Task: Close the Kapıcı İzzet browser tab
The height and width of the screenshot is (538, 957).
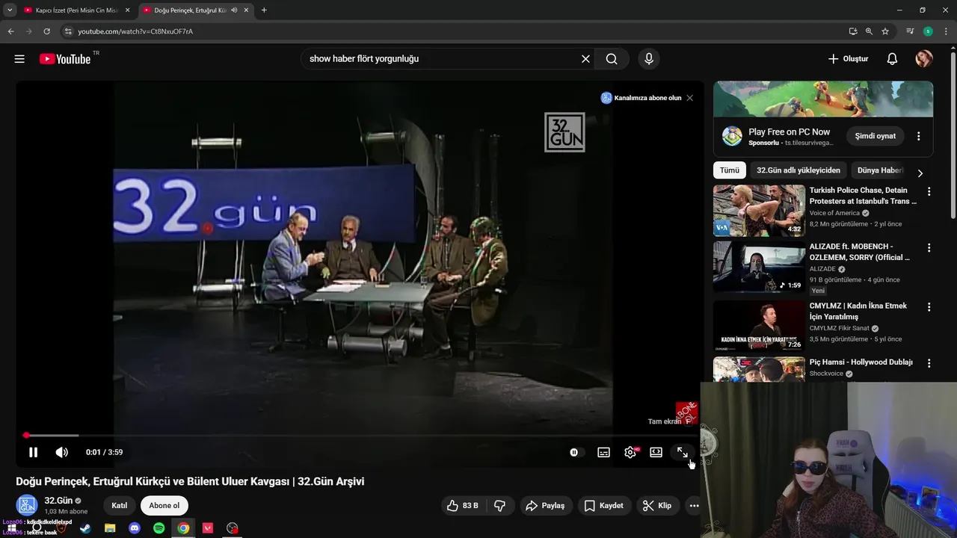Action: coord(127,10)
